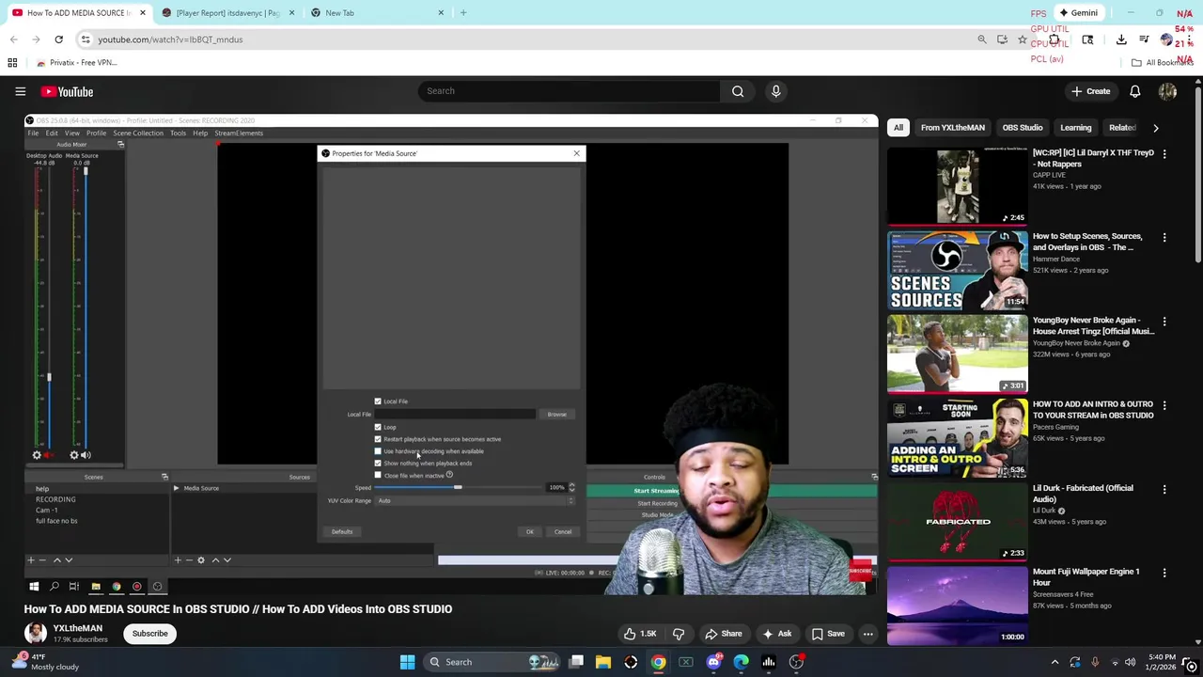Screen dimensions: 1203x677
Task: Open the Chrome apps grid icon
Action: (x=12, y=62)
